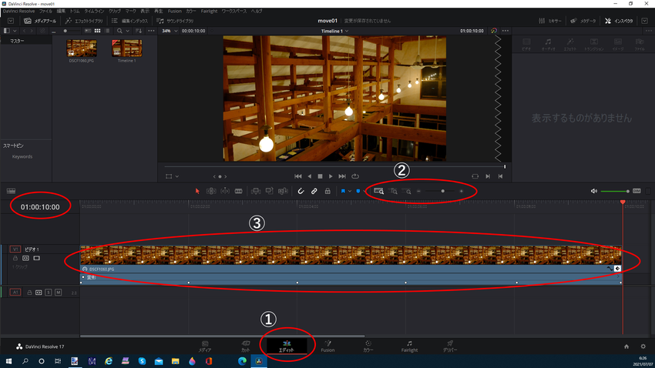Add a blue marker on the timeline

pos(358,191)
